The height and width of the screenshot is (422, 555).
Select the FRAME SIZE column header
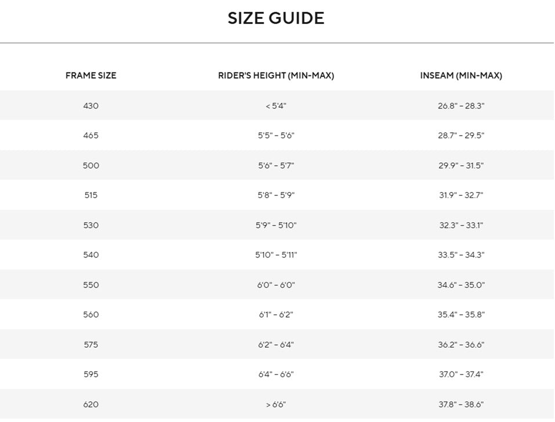(x=91, y=75)
